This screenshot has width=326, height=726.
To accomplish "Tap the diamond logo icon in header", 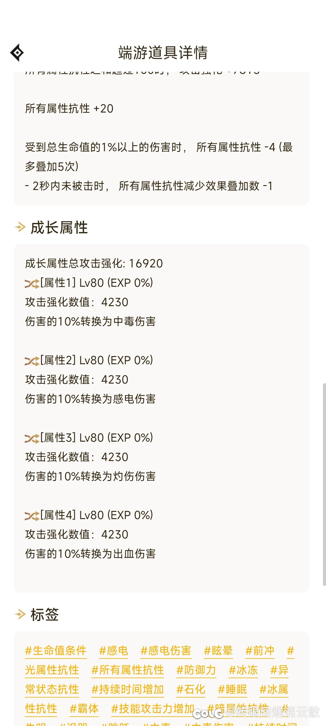I will [17, 53].
